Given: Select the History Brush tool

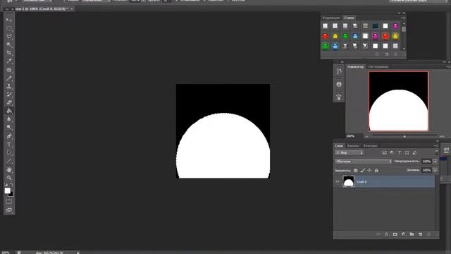Looking at the screenshot, I should (x=9, y=94).
